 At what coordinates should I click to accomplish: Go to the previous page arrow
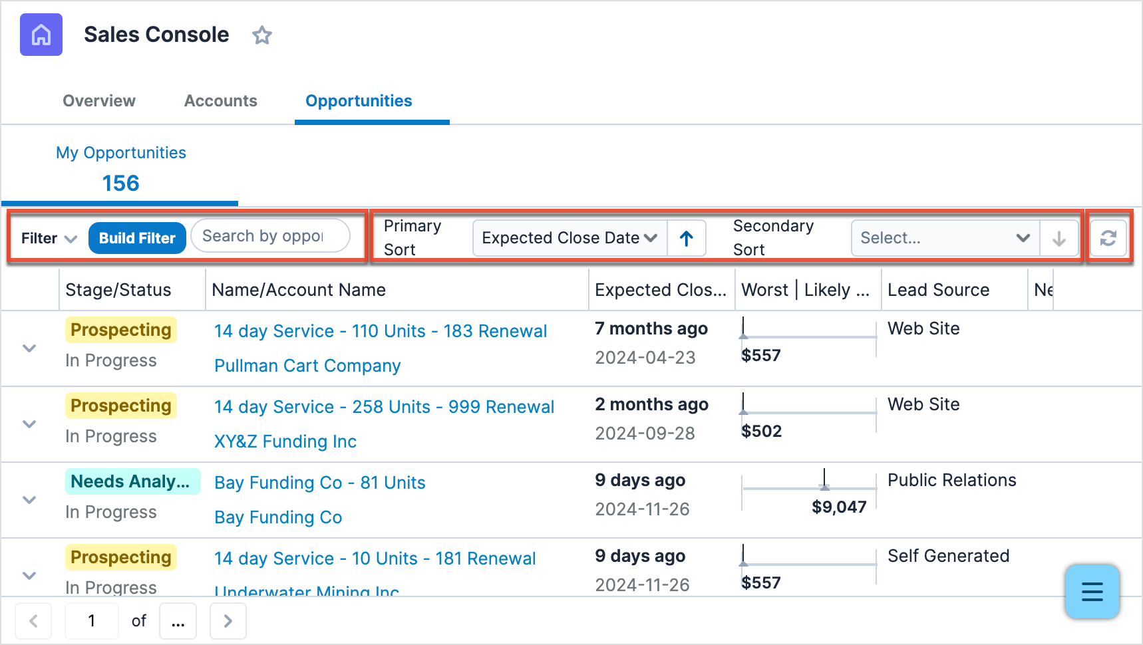coord(33,621)
